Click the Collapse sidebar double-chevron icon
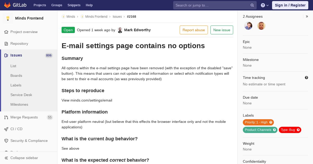313x164 pixels. coord(6,158)
